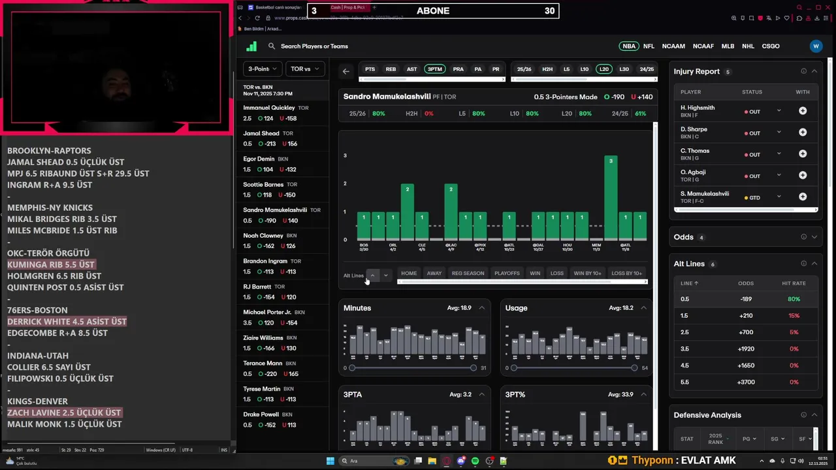This screenshot has width=836, height=470.
Task: Open the 3-Point stat dropdown
Action: [263, 69]
